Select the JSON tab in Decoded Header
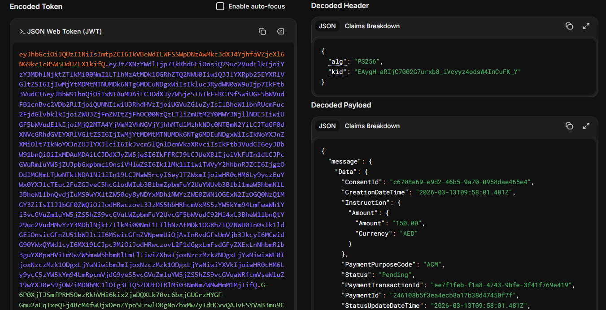This screenshot has height=310, width=606. coord(327,26)
